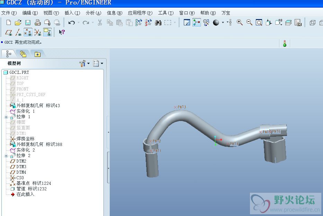Refit the model to the screen
Image resolution: width=323 pixels, height=216 pixels.
259,22
